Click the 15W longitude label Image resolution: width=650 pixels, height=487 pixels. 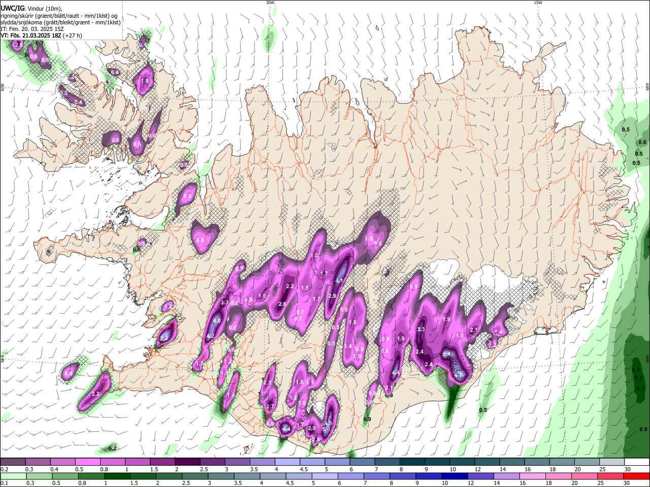click(x=537, y=3)
